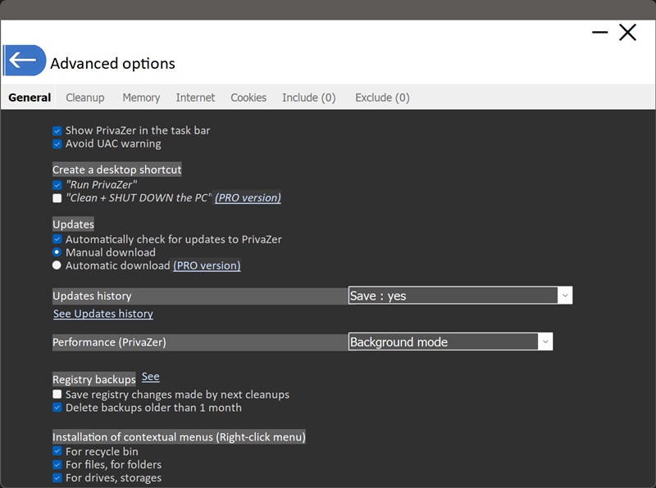Screen dimensions: 656x488
Task: Toggle contextual menu For drives, storages
Action: (x=57, y=478)
